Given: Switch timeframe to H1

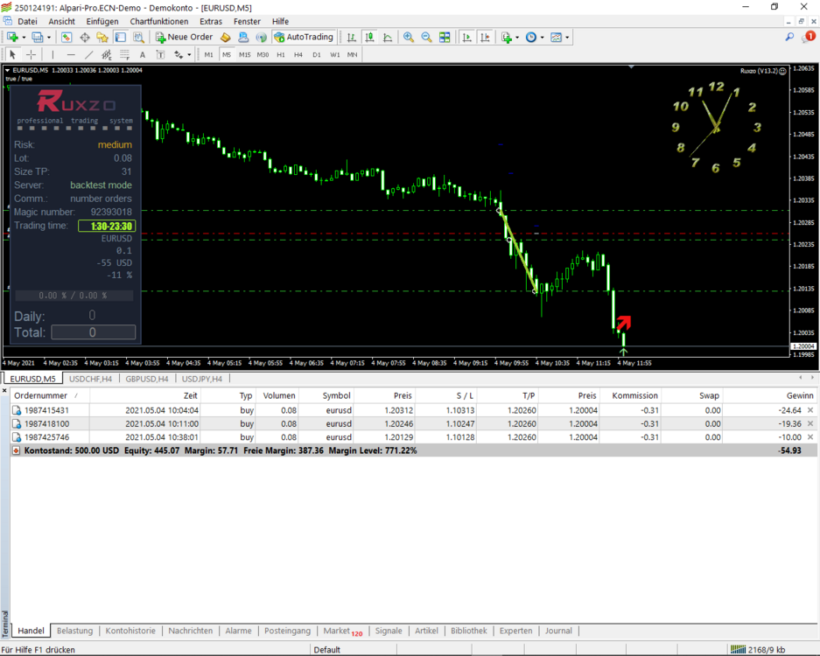Looking at the screenshot, I should tap(281, 54).
